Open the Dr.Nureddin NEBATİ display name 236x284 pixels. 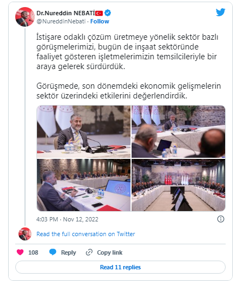(x=66, y=13)
